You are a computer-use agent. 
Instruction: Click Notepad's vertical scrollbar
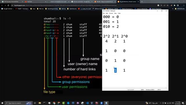167,50
